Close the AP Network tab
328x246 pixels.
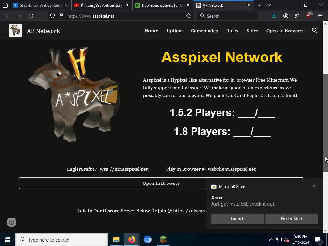pyautogui.click(x=249, y=5)
